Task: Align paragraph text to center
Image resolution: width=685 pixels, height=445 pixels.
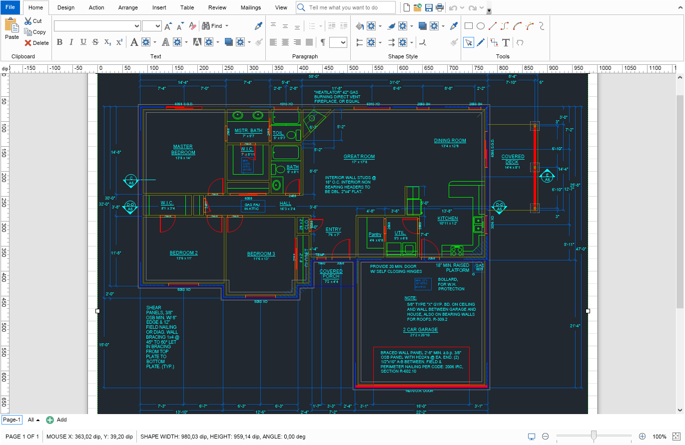Action: coord(285,42)
